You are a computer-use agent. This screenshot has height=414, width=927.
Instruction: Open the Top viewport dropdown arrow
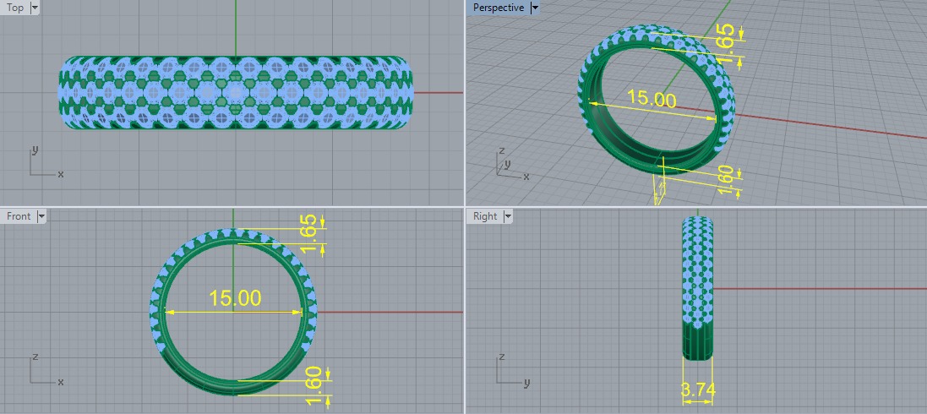pyautogui.click(x=34, y=8)
